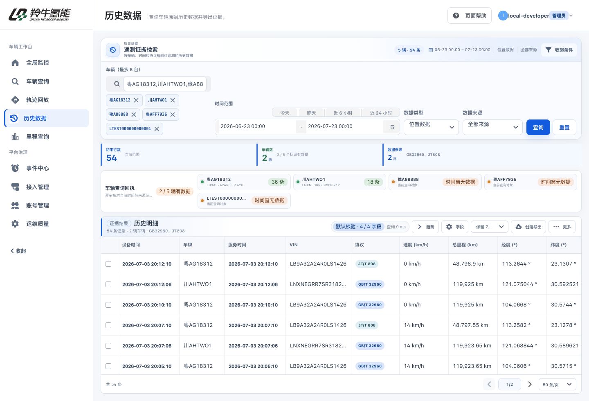Click the three-dots icon in 更多
Viewport: 589px width, 401px height.
[x=556, y=227]
